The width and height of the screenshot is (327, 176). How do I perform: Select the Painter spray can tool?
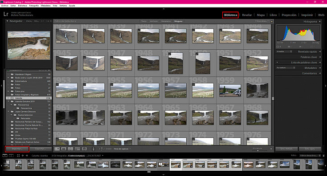click(x=94, y=149)
